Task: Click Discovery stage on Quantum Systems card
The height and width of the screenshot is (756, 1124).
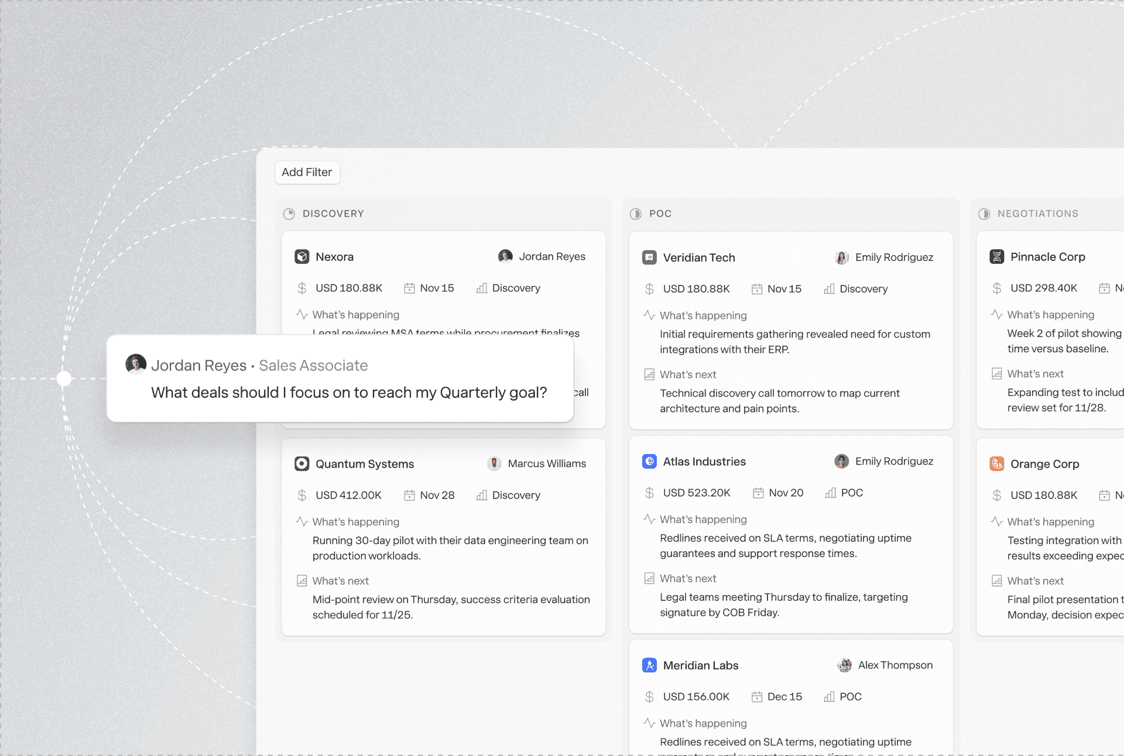Action: point(516,495)
